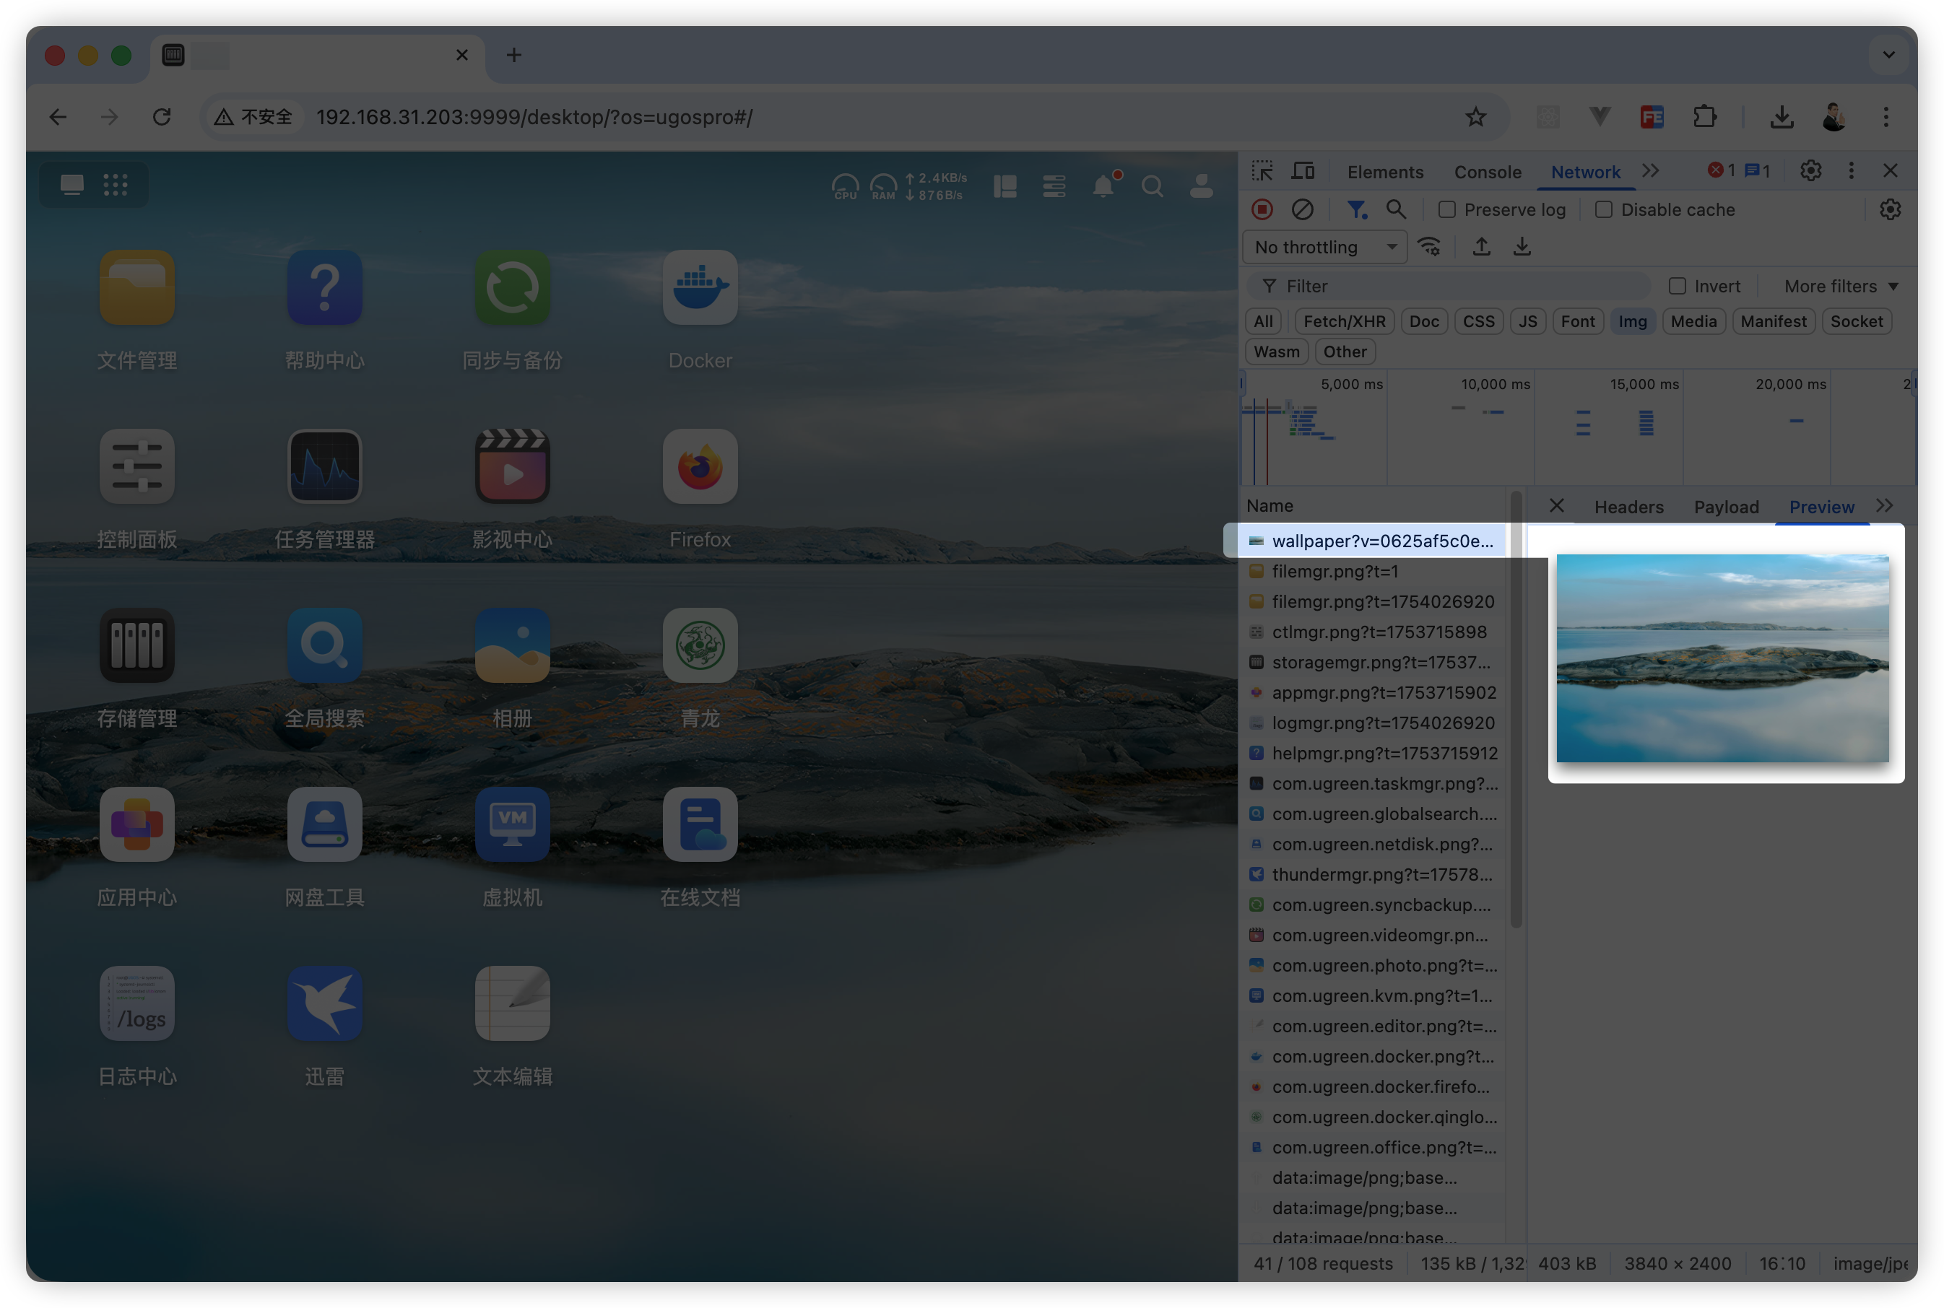Enable the Preserve log checkbox
1944x1308 pixels.
pyautogui.click(x=1446, y=210)
